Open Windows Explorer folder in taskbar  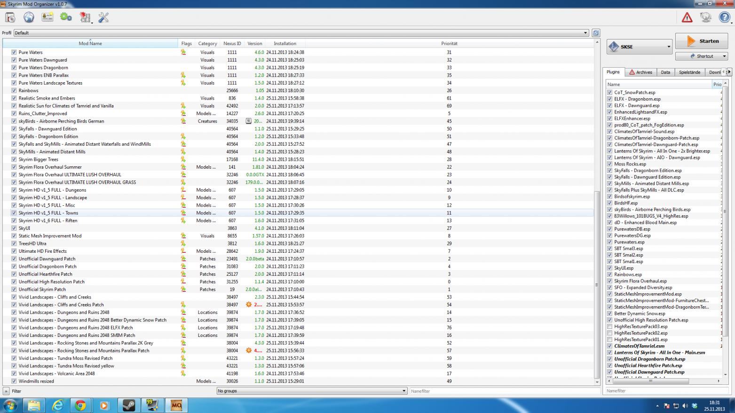point(34,405)
